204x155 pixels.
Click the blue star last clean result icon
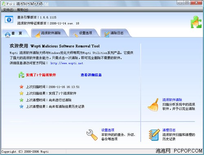click(x=22, y=106)
